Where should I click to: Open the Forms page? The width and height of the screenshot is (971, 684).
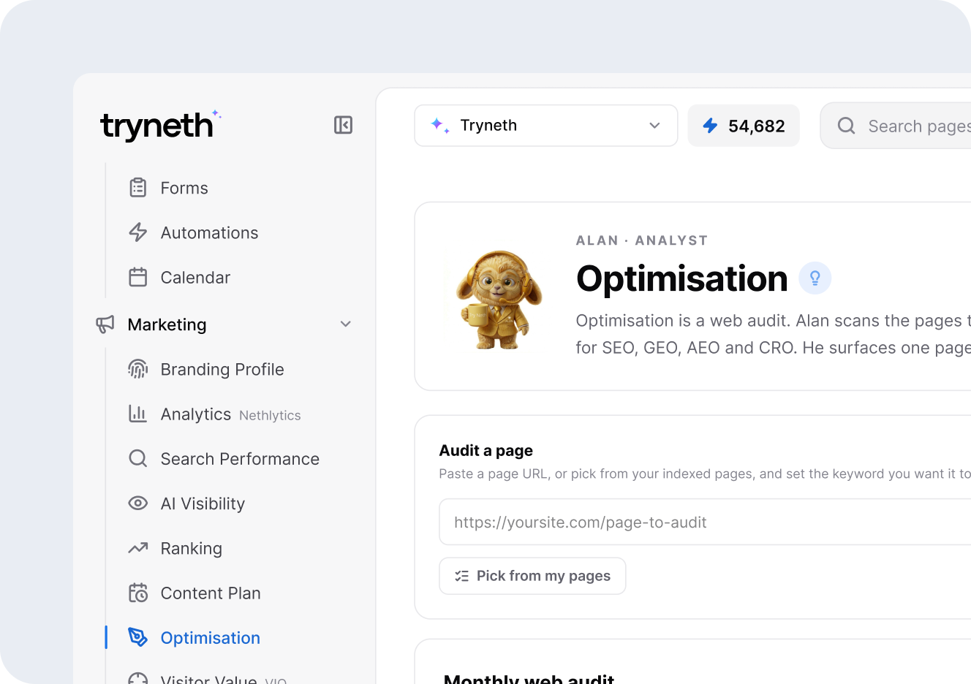click(x=184, y=188)
